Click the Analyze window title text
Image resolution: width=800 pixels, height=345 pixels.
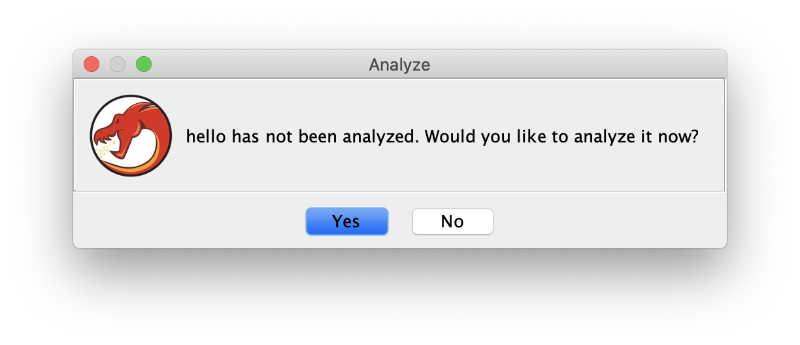(x=399, y=65)
